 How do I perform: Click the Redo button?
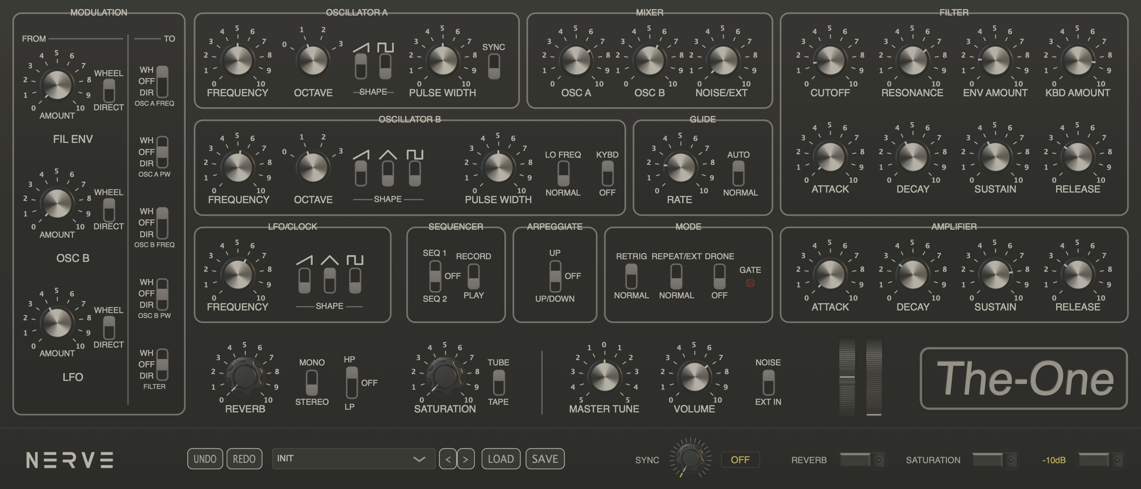pyautogui.click(x=244, y=459)
